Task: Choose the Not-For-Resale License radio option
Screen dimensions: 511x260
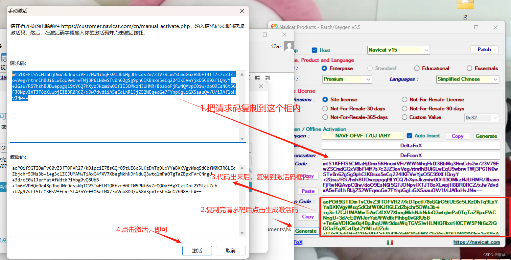Action: (x=404, y=99)
